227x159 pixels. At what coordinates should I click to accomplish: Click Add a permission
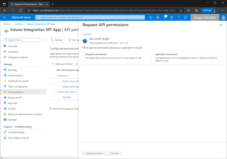62,64
